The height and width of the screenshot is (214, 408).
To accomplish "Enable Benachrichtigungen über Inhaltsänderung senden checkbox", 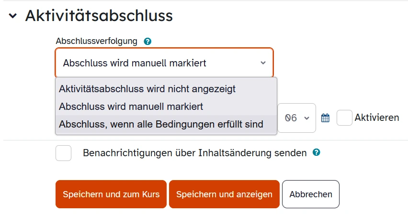I will pos(64,153).
